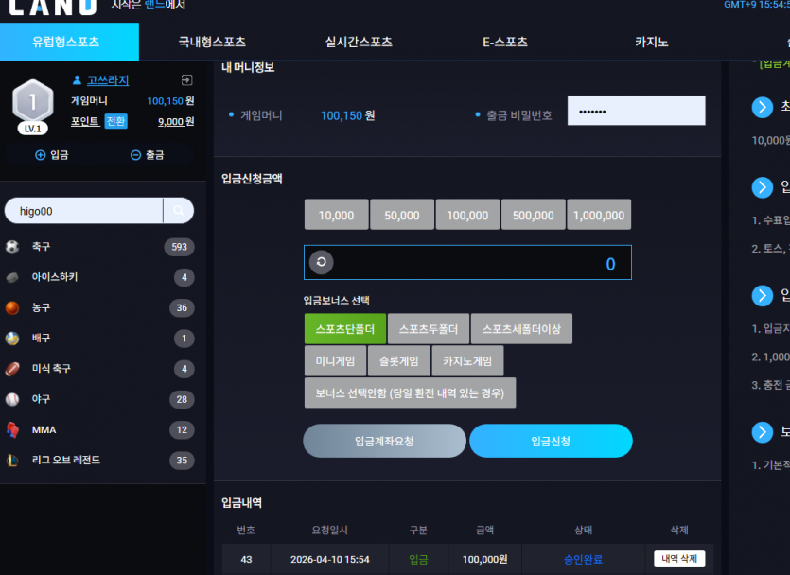Viewport: 790px width, 575px height.
Task: Expand bottom blue chevron in right panel
Action: (x=763, y=432)
